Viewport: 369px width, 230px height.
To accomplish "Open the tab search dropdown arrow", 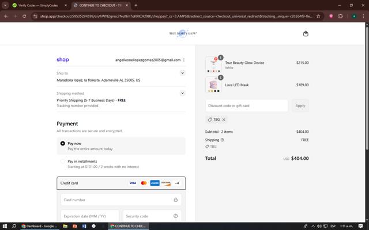I will [5, 5].
